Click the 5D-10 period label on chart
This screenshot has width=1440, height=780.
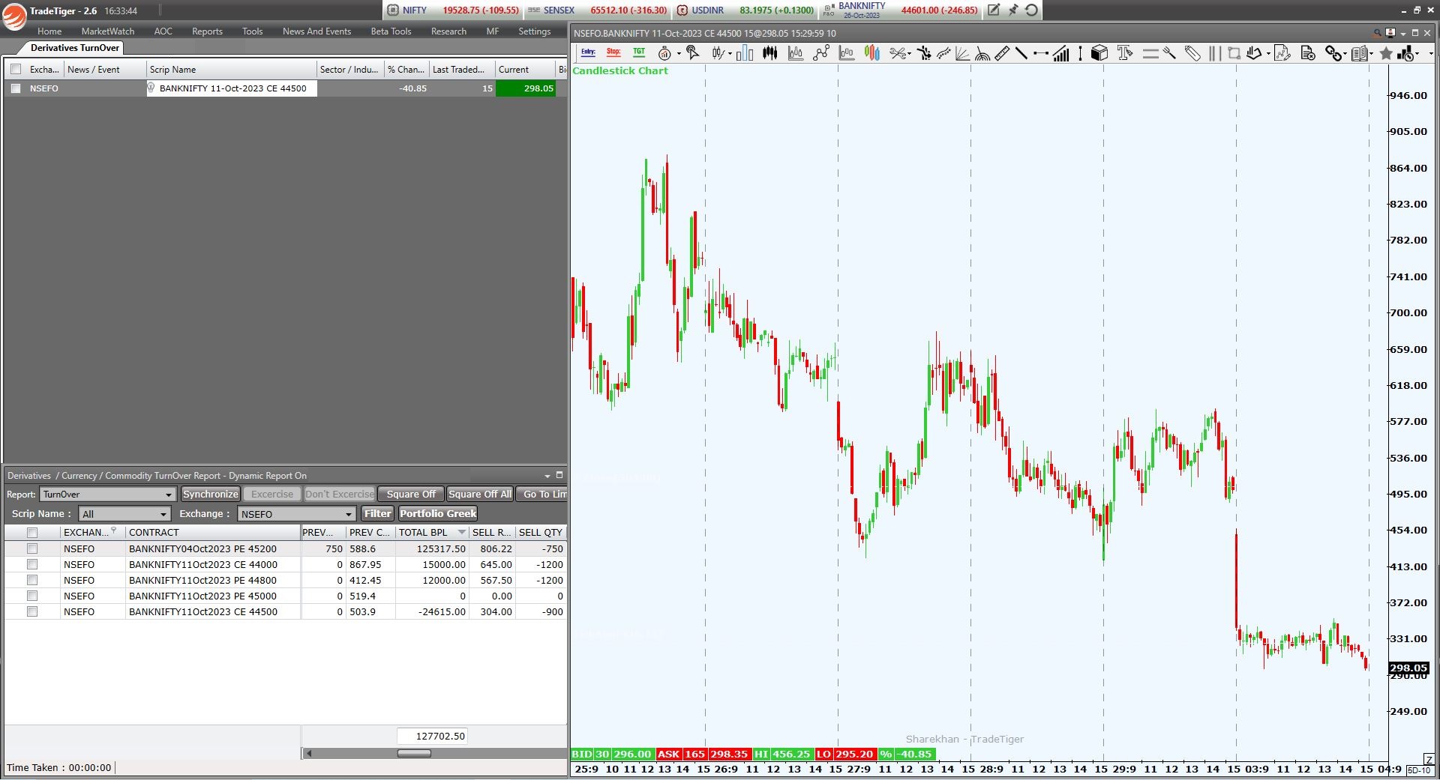coord(1419,770)
